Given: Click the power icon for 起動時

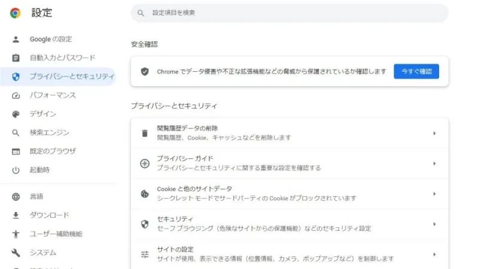Looking at the screenshot, I should click(x=16, y=170).
